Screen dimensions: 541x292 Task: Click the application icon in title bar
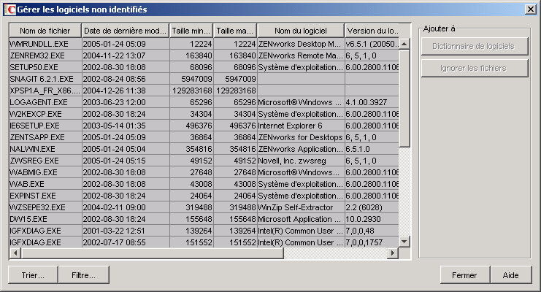point(10,9)
